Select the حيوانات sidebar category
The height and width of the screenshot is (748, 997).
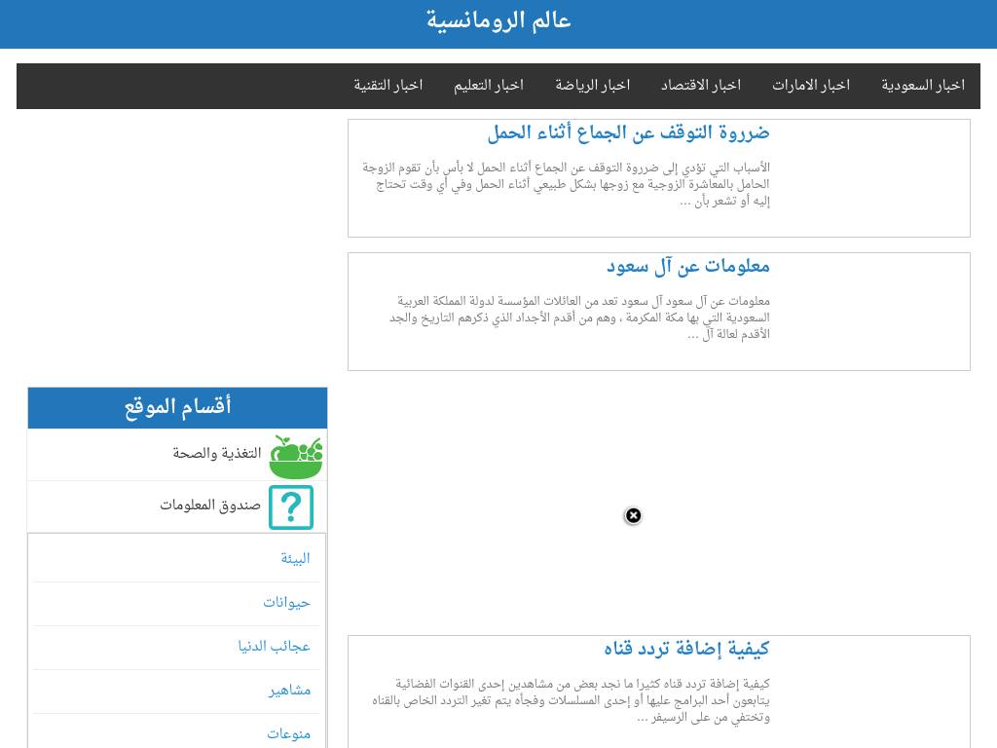click(286, 603)
